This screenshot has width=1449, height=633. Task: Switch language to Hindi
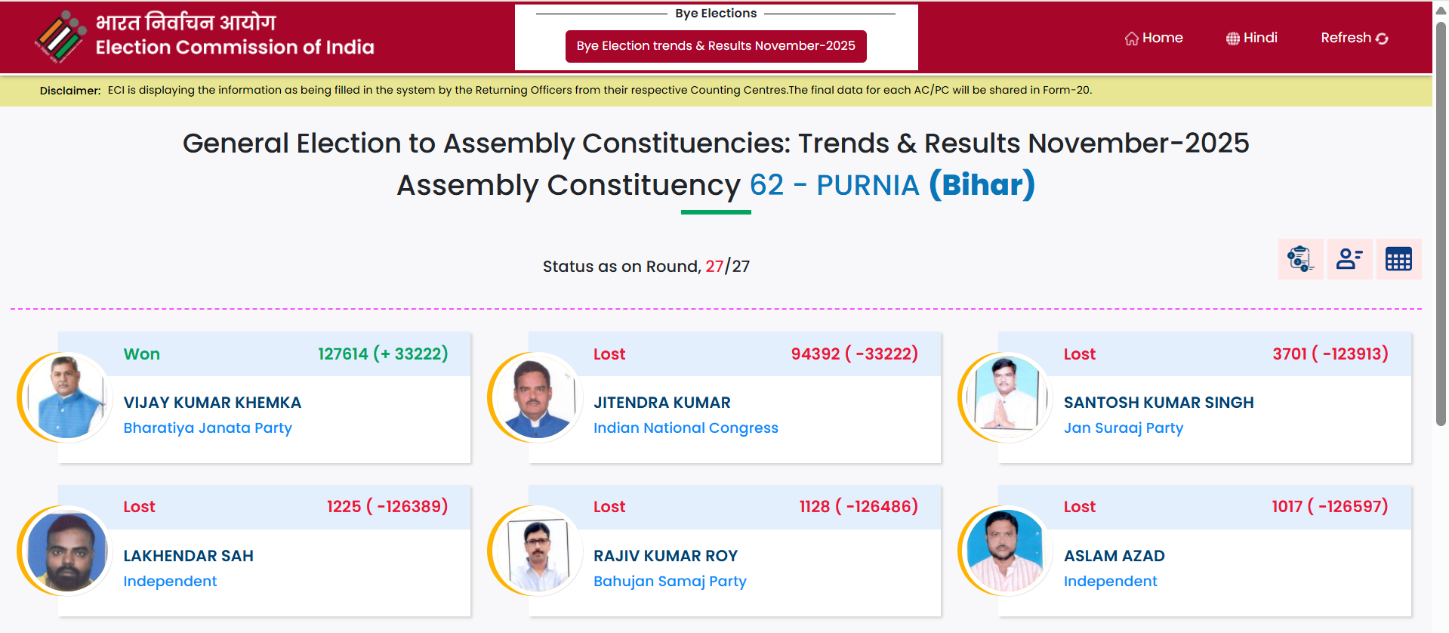coord(1260,38)
